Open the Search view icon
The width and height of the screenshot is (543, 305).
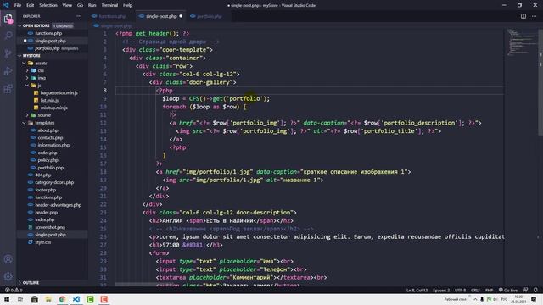[x=8, y=36]
